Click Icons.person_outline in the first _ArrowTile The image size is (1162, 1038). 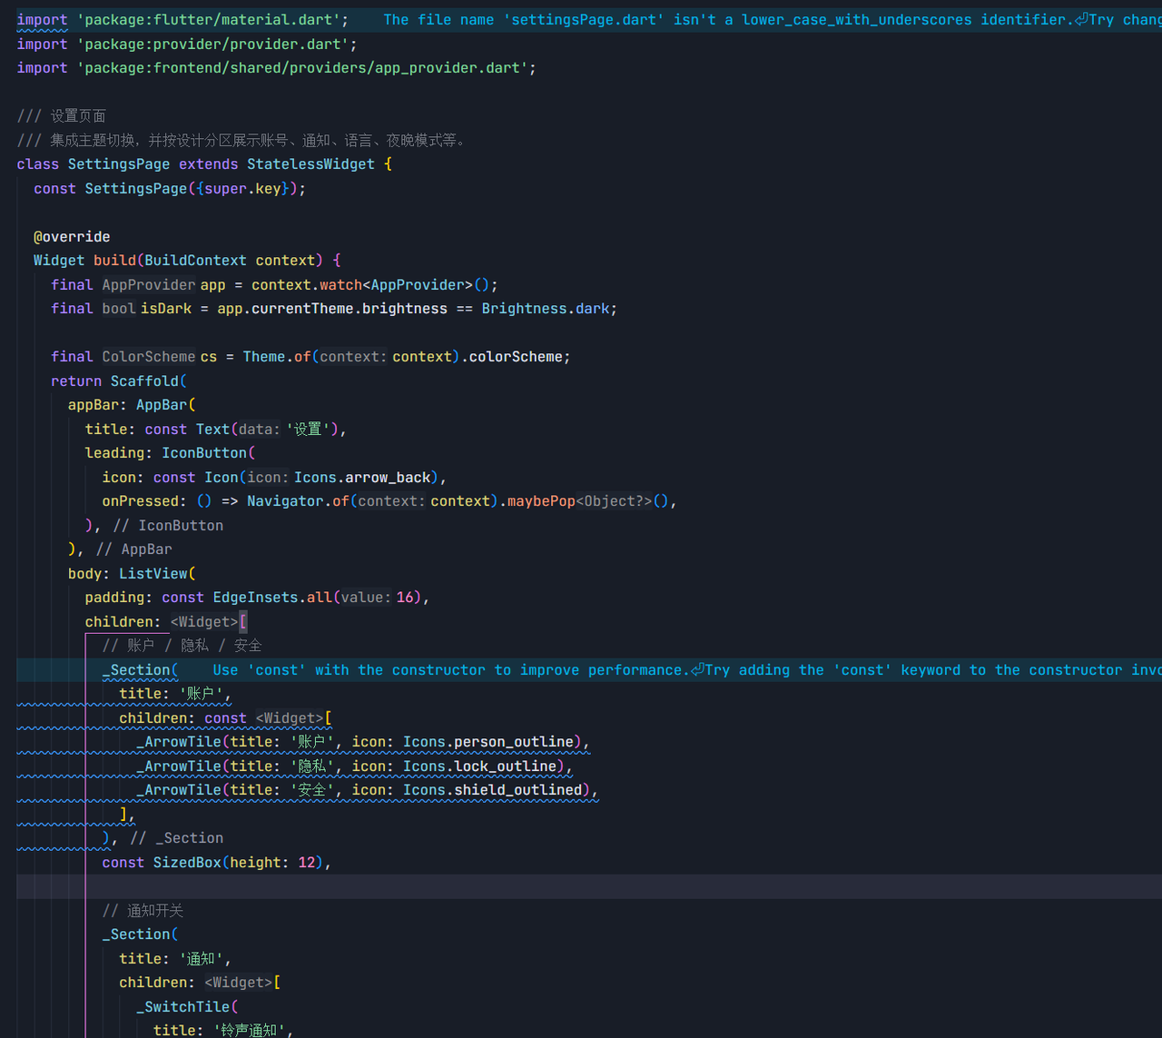[x=488, y=742]
